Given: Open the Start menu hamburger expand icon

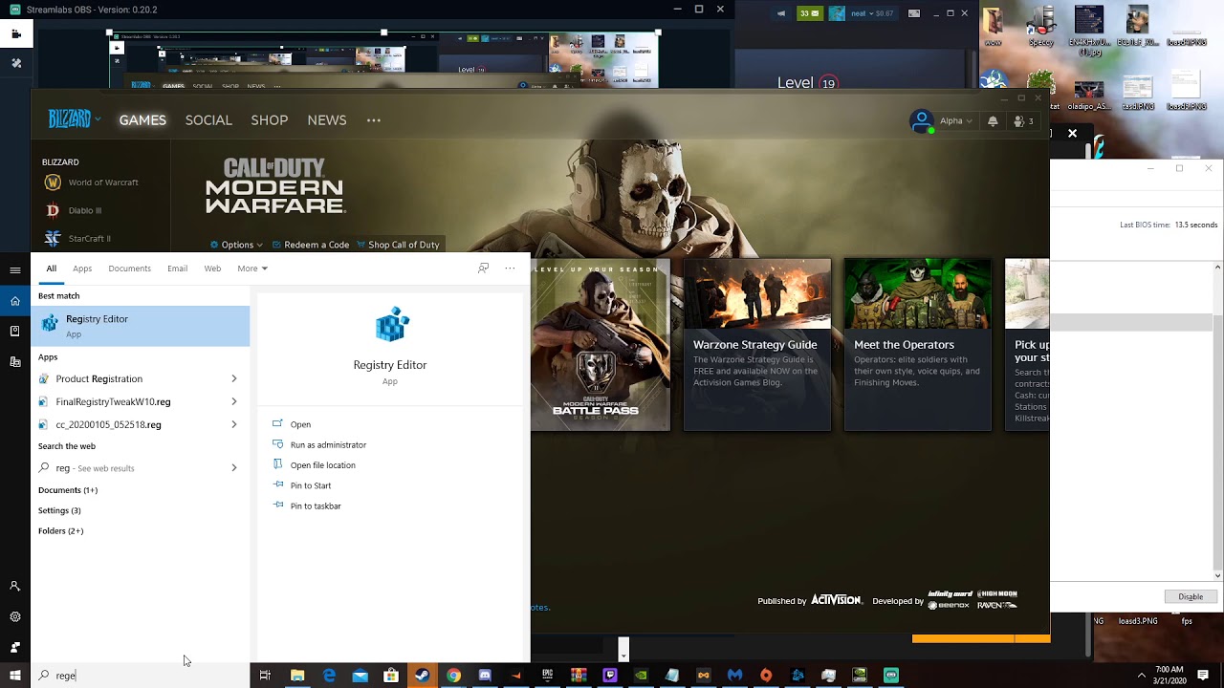Looking at the screenshot, I should point(15,270).
